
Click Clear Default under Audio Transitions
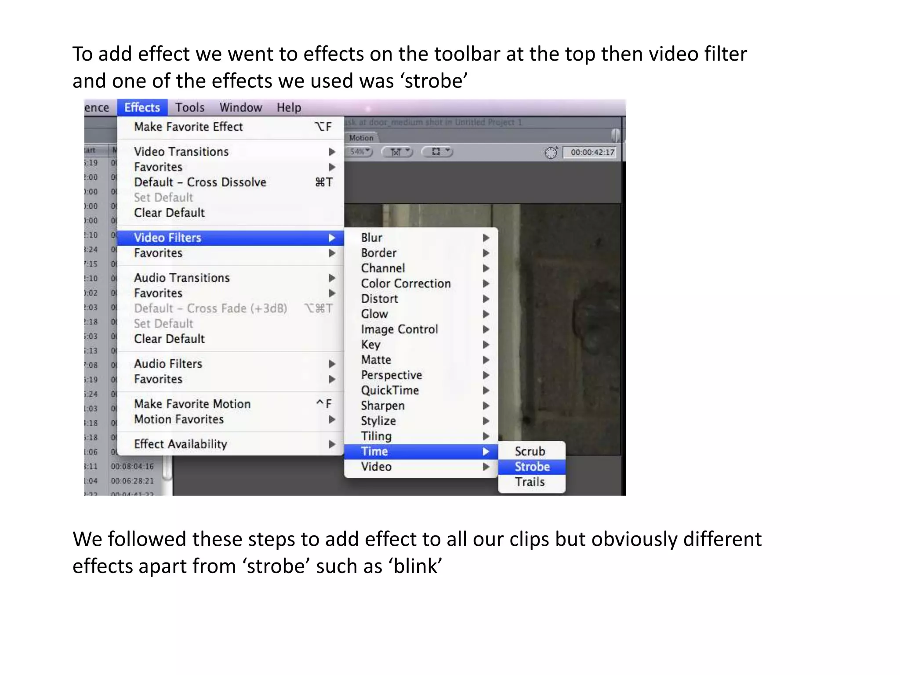231,339
